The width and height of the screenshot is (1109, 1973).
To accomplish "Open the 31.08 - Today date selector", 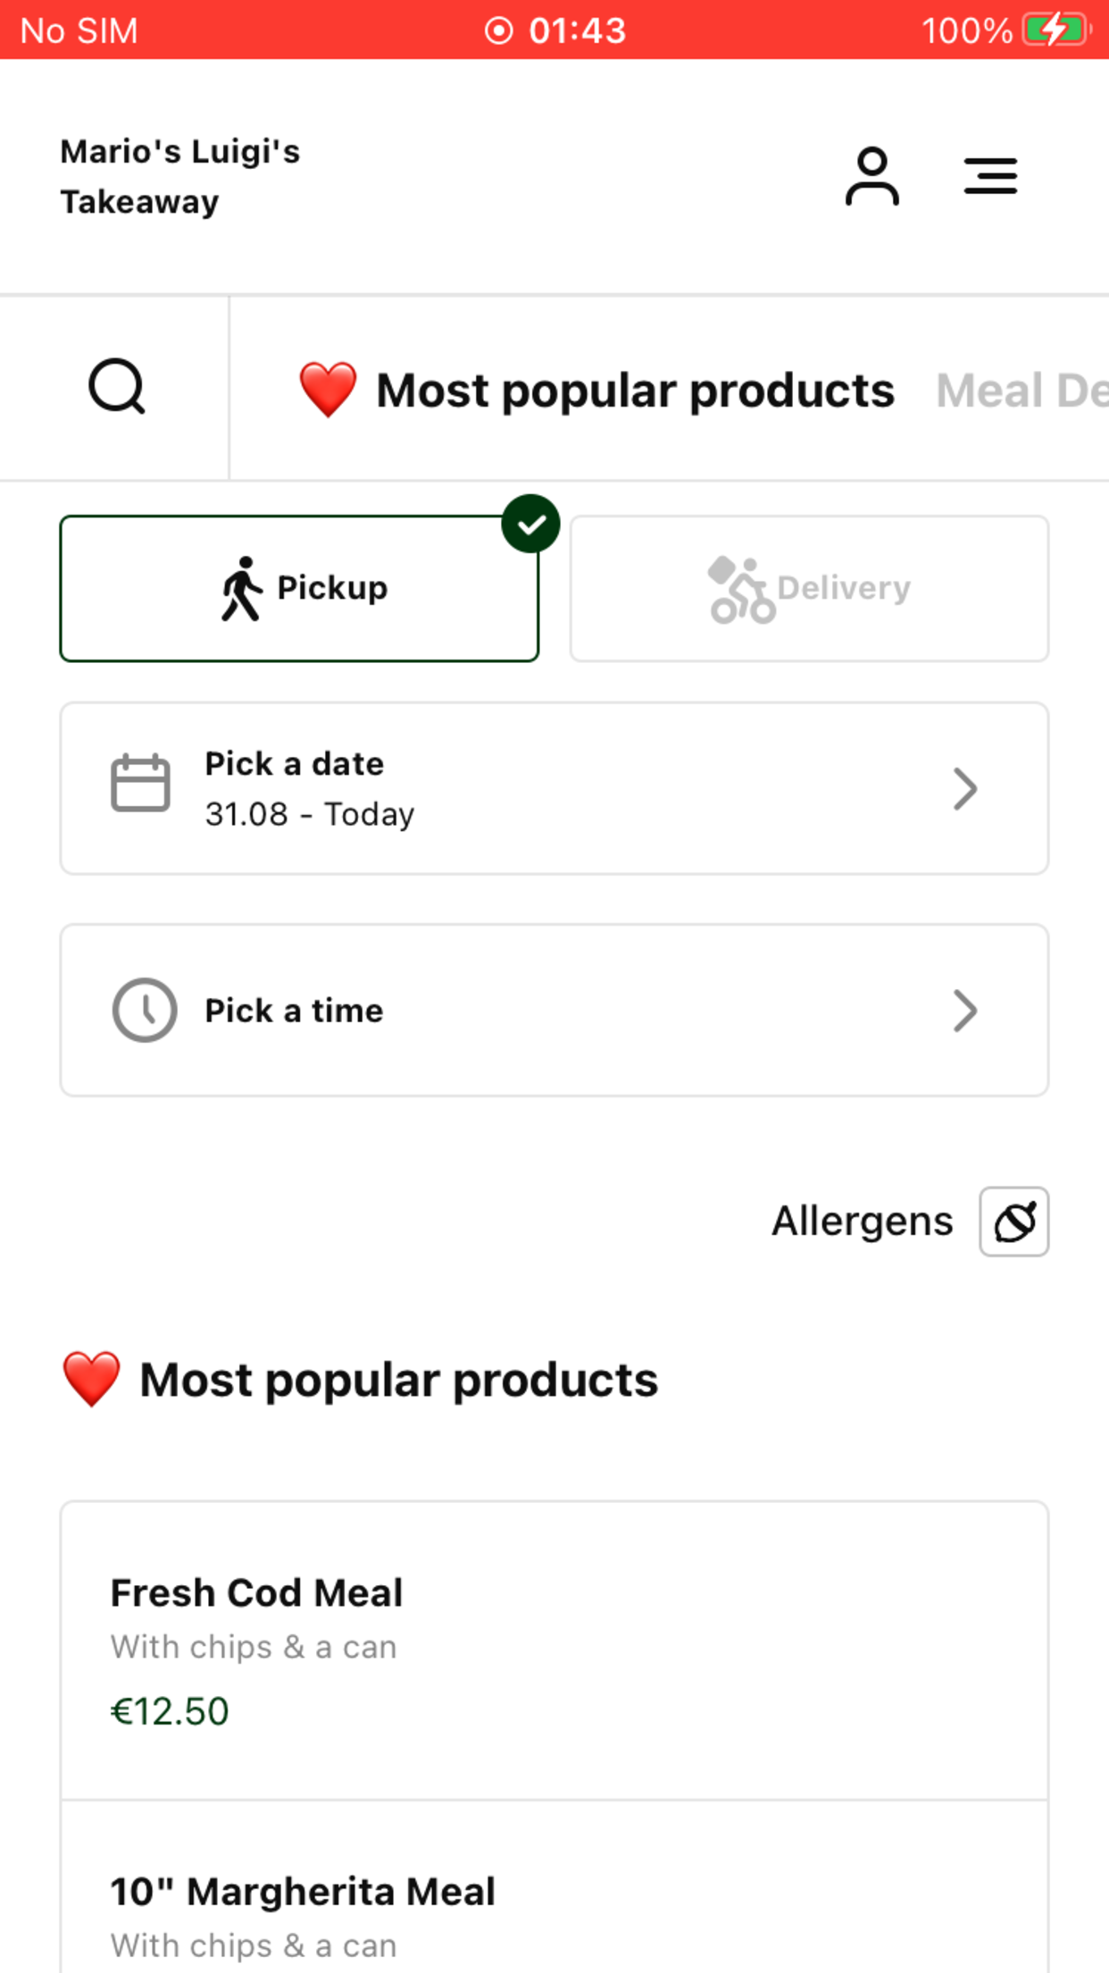I will pos(554,788).
